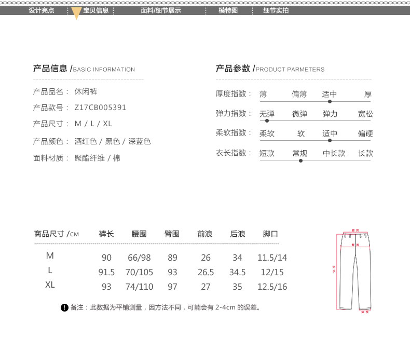The image size is (410, 337).
Task: Click the warning icon beside 备注
Action: 64,308
